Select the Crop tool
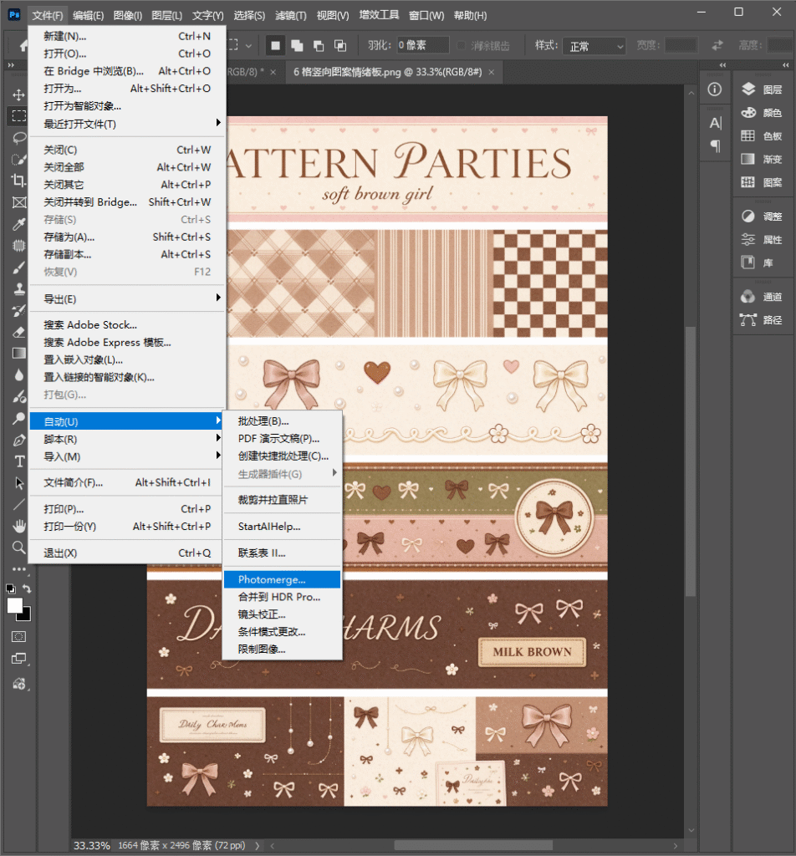The height and width of the screenshot is (856, 796). click(19, 181)
